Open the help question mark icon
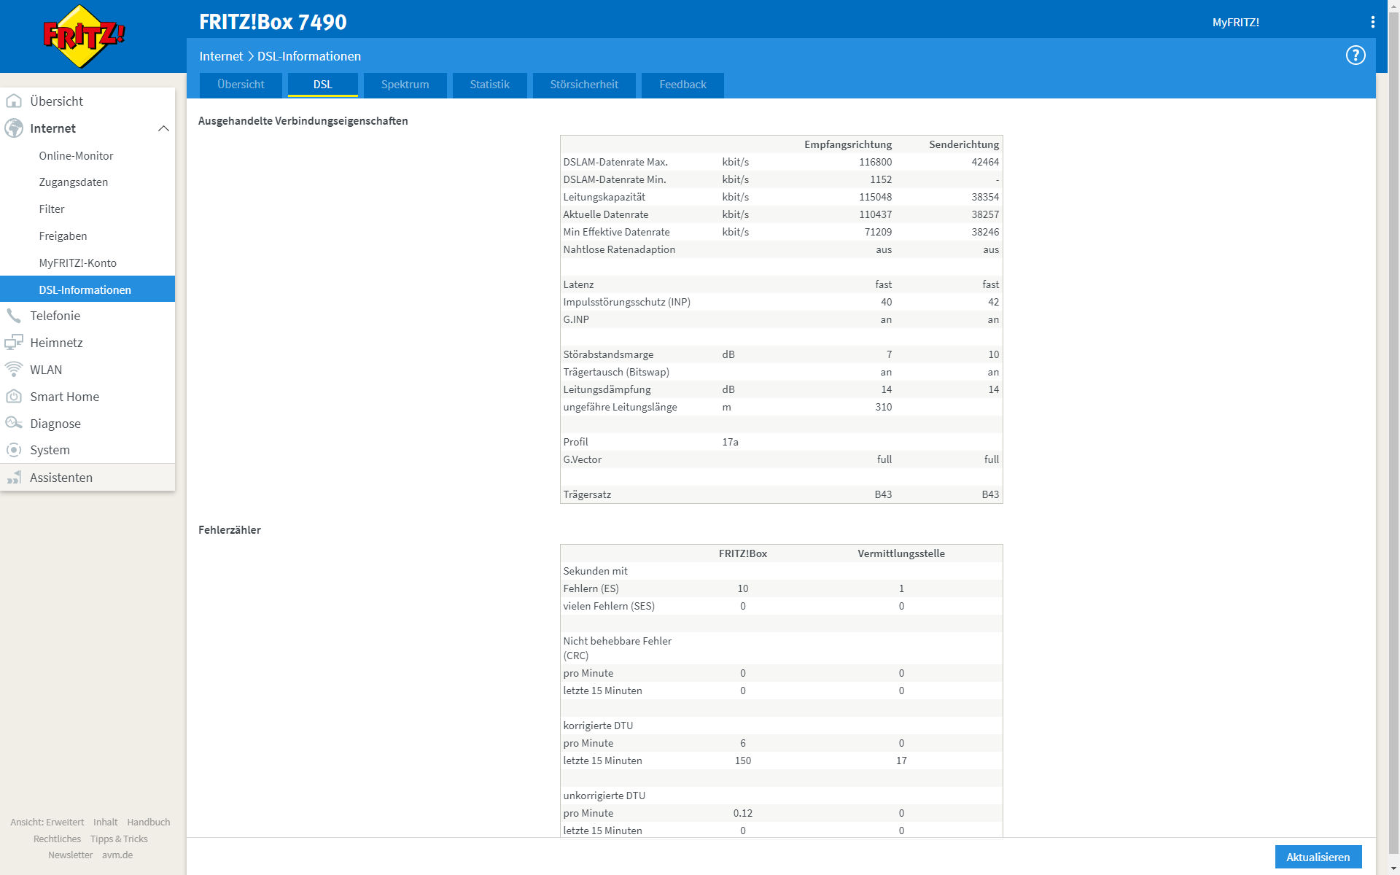This screenshot has height=875, width=1400. (1355, 55)
